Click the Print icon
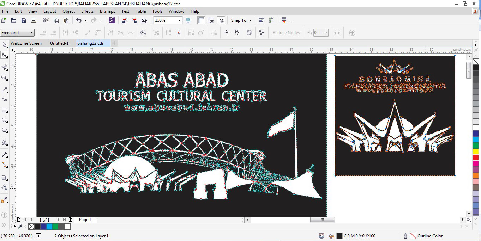This screenshot has height=241, width=481. 34,20
